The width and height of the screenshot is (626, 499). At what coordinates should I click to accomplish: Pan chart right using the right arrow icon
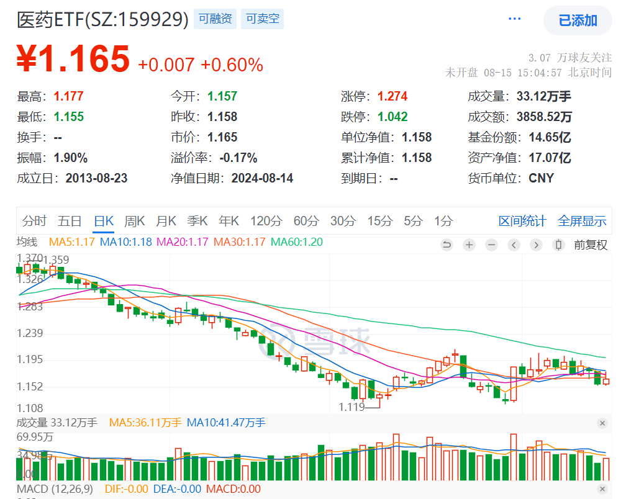point(536,245)
